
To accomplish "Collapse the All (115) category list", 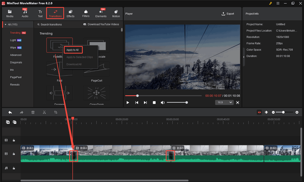I will click(x=5, y=24).
